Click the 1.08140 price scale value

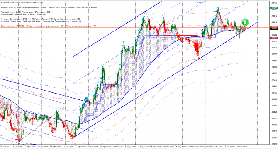click(274, 22)
